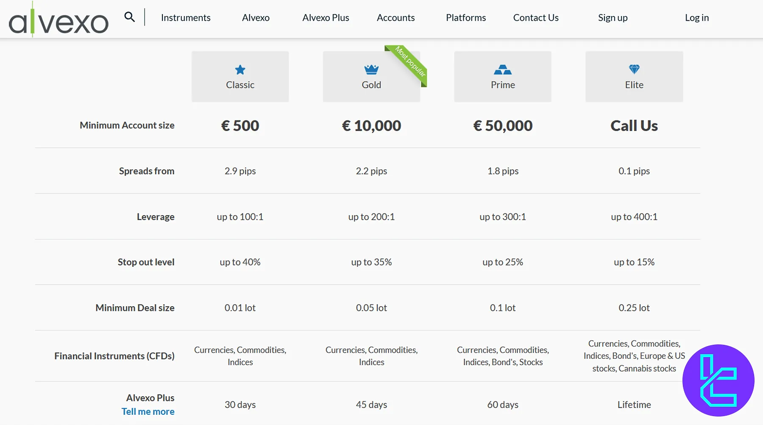Click the 0.05 lot deal size
The height and width of the screenshot is (425, 763).
click(x=371, y=308)
